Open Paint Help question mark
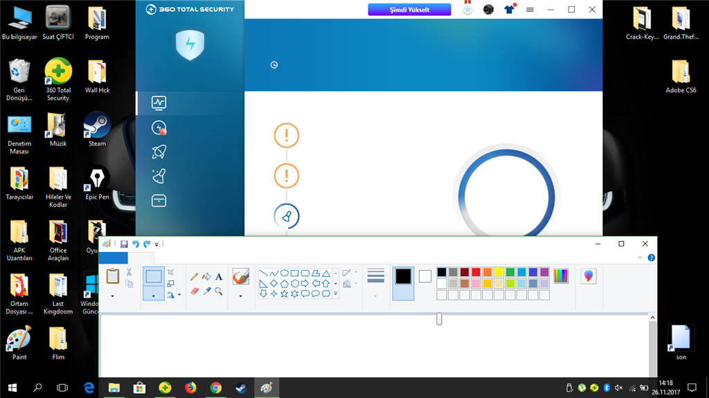The height and width of the screenshot is (398, 709). (x=651, y=257)
